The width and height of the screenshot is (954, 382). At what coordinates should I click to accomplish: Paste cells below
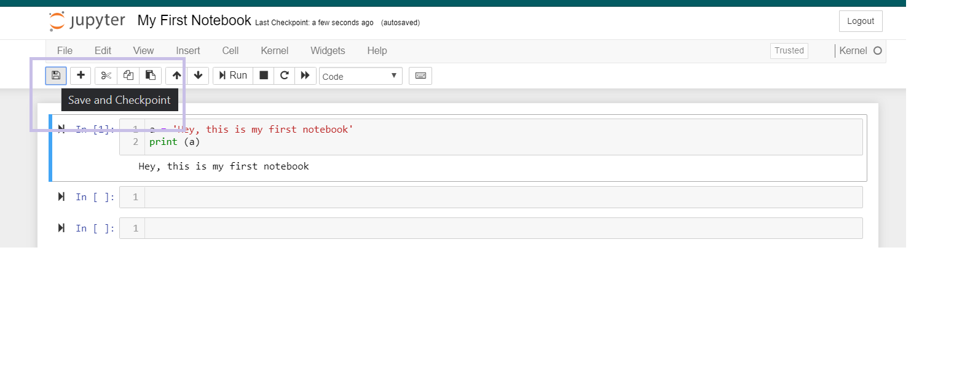[x=150, y=76]
